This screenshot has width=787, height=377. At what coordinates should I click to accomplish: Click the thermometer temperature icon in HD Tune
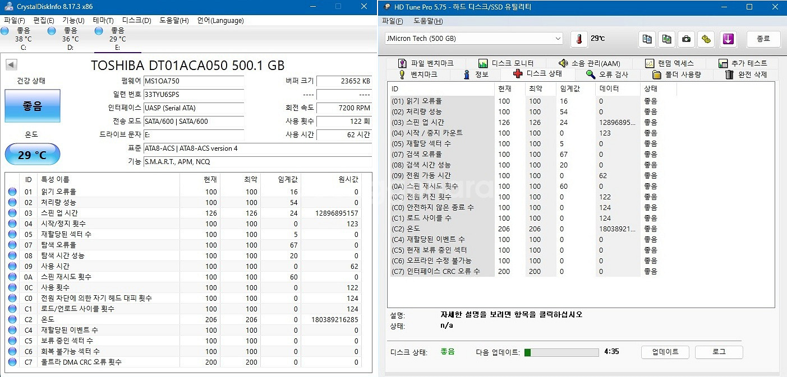point(579,39)
